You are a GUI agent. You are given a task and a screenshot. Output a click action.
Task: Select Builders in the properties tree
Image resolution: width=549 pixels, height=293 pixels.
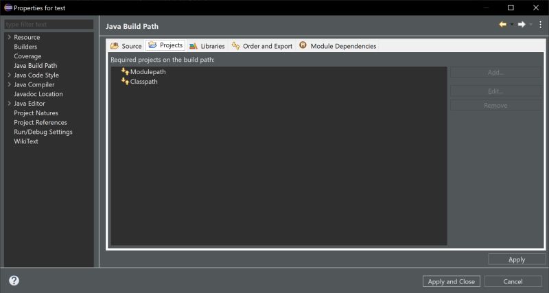click(25, 47)
